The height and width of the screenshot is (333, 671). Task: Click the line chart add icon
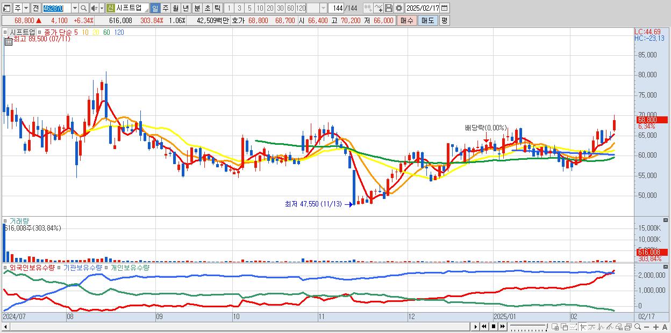click(x=379, y=8)
